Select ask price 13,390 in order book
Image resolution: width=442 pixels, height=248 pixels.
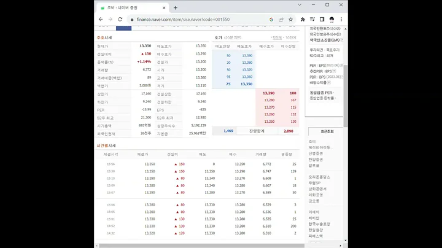(247, 55)
